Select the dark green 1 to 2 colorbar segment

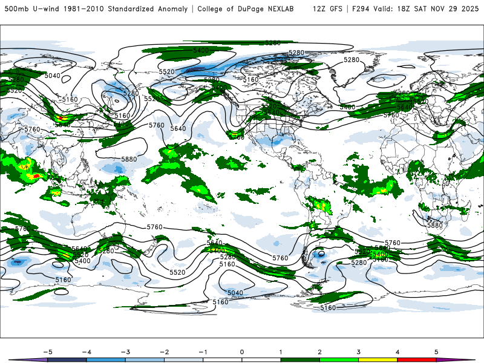[x=300, y=360]
